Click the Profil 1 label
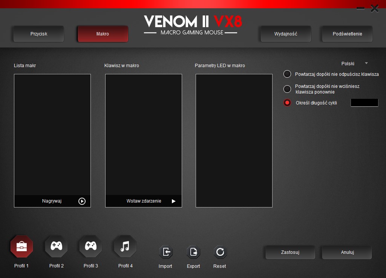The width and height of the screenshot is (386, 278). (21, 266)
